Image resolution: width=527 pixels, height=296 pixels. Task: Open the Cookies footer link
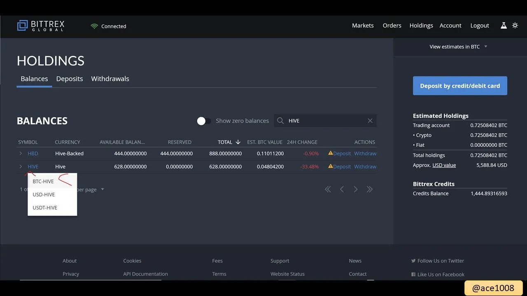pos(132,261)
